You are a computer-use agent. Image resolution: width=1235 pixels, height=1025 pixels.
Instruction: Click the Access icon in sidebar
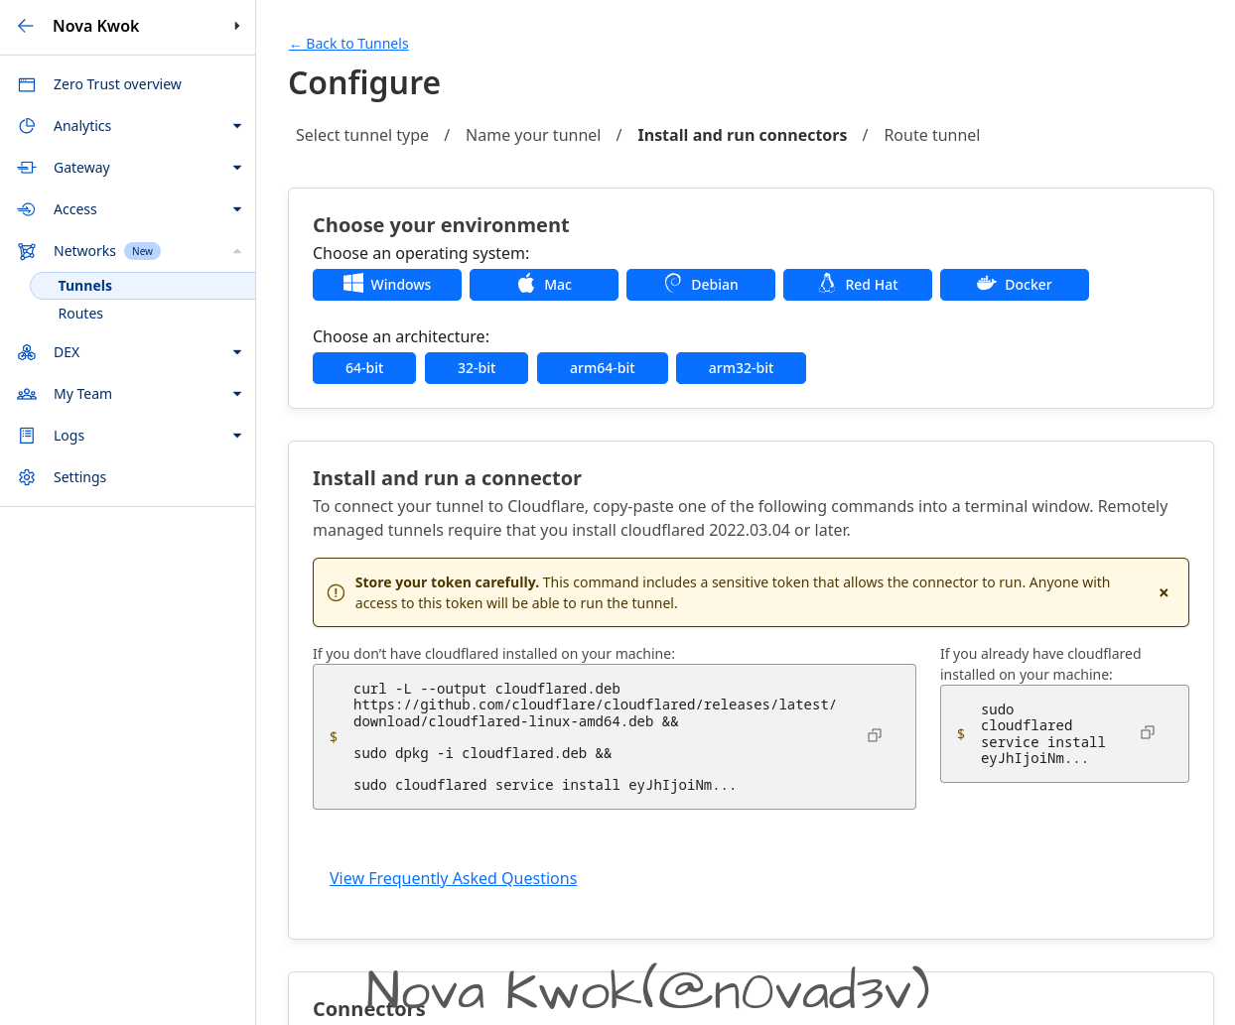pyautogui.click(x=27, y=209)
